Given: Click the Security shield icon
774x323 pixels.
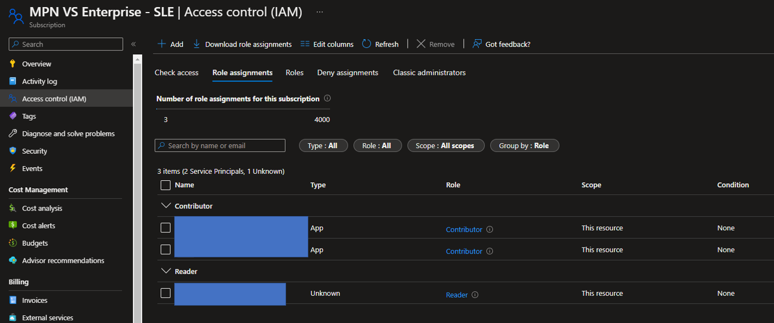Looking at the screenshot, I should [13, 151].
